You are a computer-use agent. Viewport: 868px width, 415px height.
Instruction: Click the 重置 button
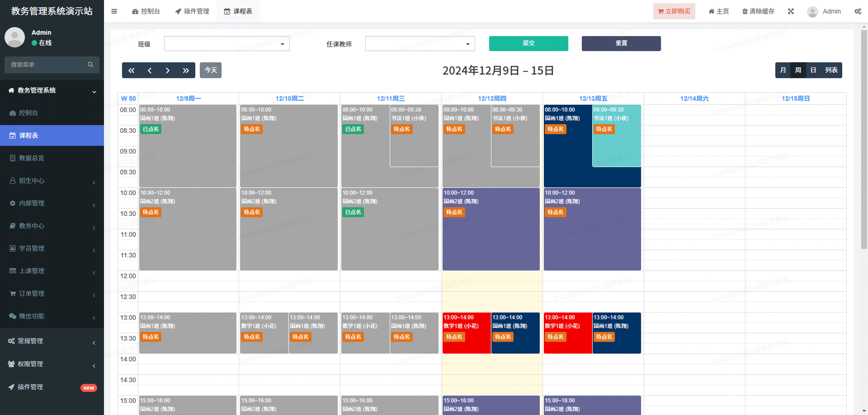[621, 43]
